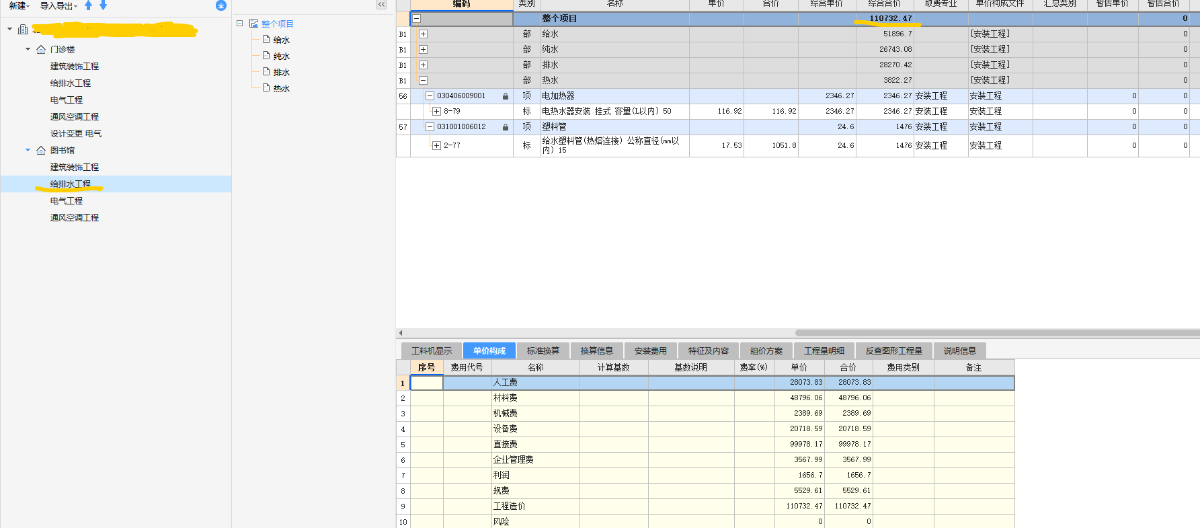Click the 编码 column header
This screenshot has height=528, width=1200.
[462, 4]
